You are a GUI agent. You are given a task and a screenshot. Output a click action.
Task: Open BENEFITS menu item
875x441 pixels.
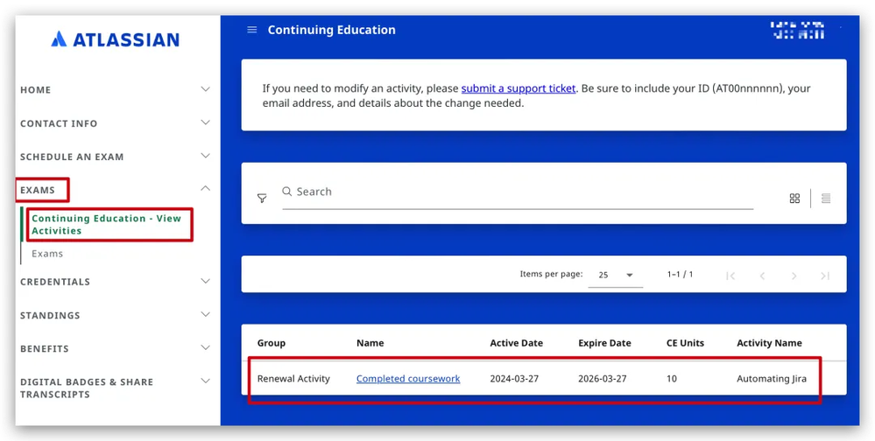coord(45,348)
